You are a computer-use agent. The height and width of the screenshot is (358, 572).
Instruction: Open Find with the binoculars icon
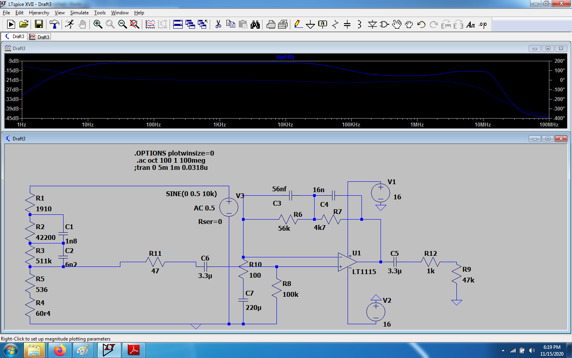[x=255, y=25]
